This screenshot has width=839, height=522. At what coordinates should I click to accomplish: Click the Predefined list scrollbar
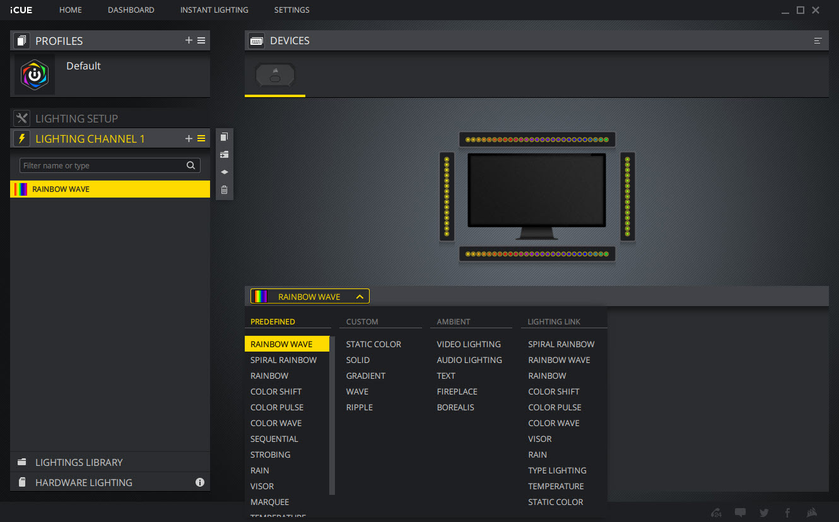[332, 415]
